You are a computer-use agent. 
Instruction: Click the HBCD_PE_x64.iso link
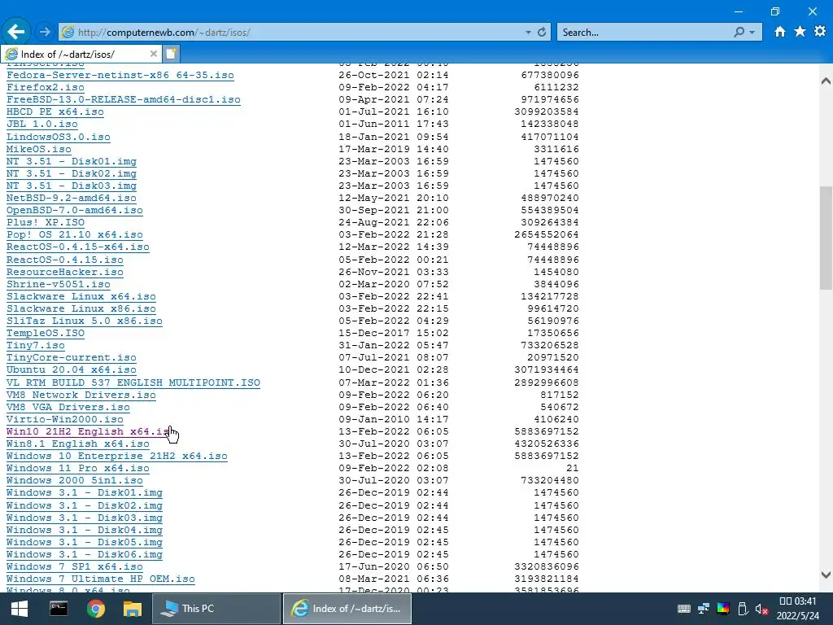click(55, 111)
